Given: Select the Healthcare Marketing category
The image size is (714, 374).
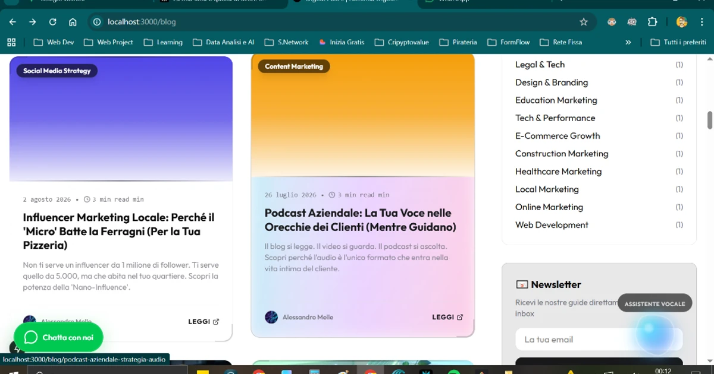Looking at the screenshot, I should coord(558,172).
